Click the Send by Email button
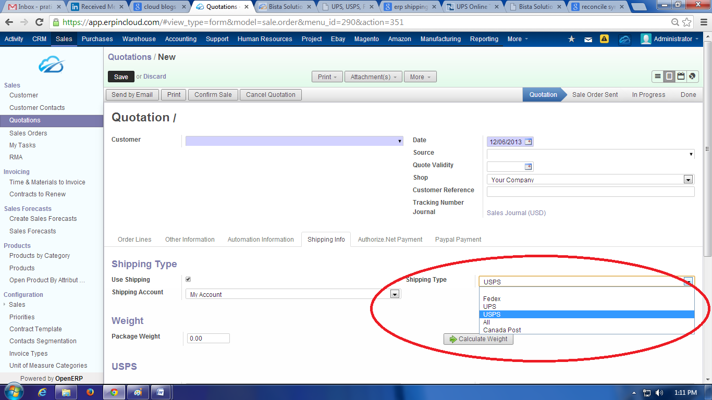This screenshot has width=712, height=400. 132,95
